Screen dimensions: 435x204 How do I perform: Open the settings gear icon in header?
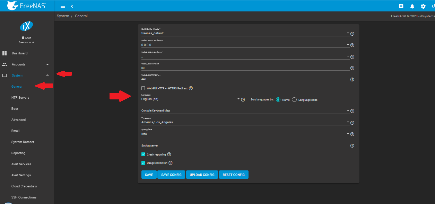(x=423, y=6)
